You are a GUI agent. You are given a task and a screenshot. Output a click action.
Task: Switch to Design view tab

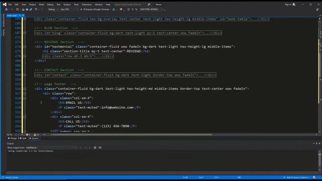(x=13, y=138)
